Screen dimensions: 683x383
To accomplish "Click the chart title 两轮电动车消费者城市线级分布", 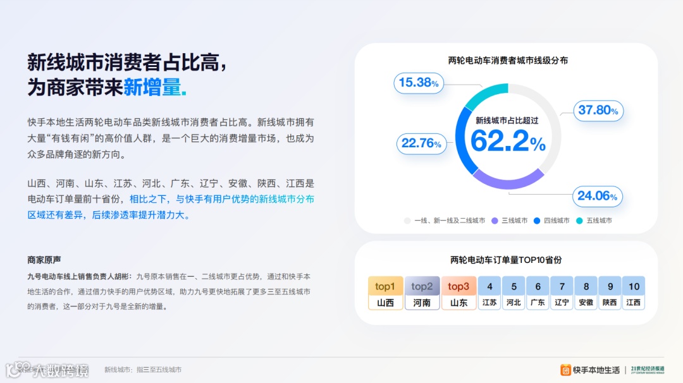I will point(508,61).
